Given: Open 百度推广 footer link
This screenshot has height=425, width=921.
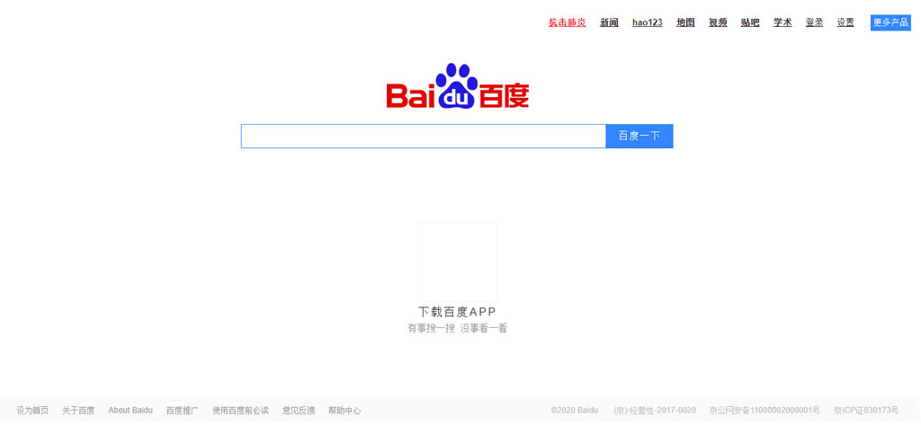Looking at the screenshot, I should pyautogui.click(x=183, y=411).
